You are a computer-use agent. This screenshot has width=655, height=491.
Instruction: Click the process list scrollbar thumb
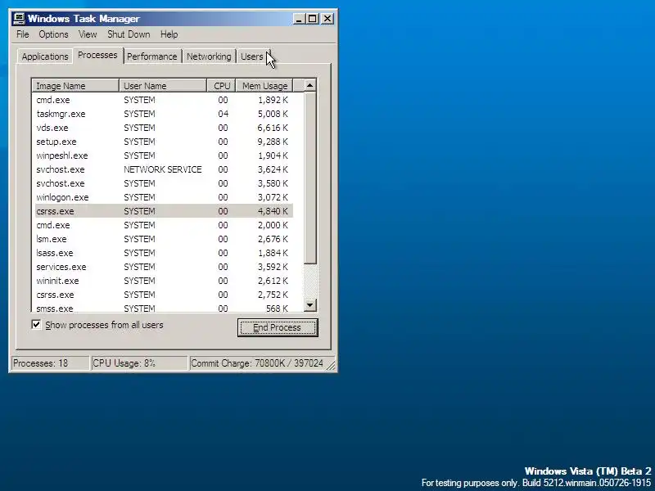click(309, 178)
